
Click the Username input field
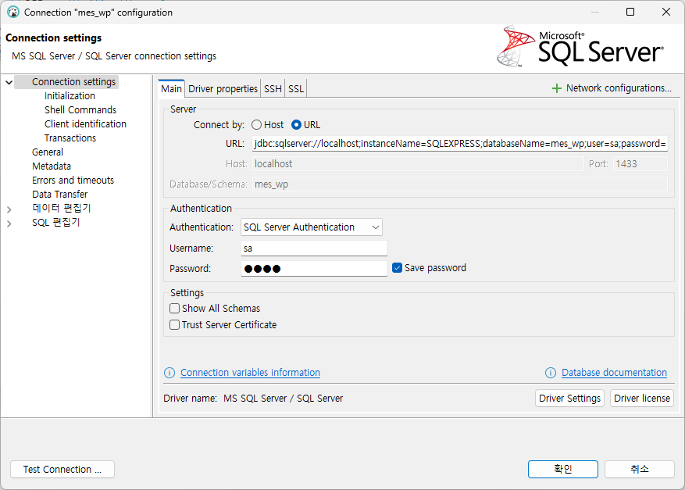click(314, 249)
